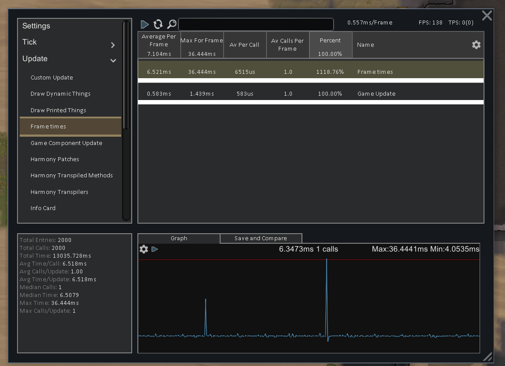The width and height of the screenshot is (505, 366).
Task: Click the sidebar vertical scrollbar
Action: [126, 75]
